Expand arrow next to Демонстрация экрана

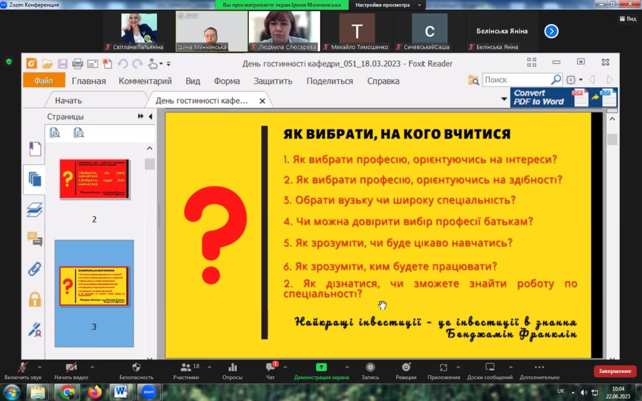347,367
